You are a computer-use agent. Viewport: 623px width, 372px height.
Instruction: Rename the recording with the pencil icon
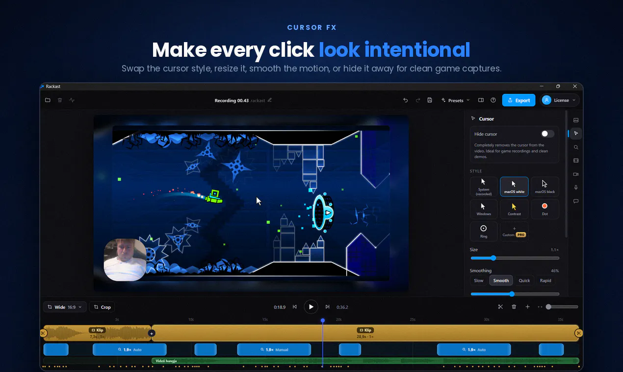click(270, 100)
